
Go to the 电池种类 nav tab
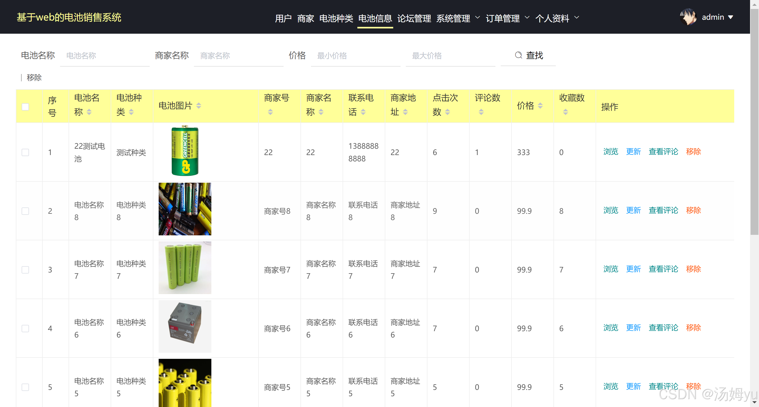pos(336,18)
